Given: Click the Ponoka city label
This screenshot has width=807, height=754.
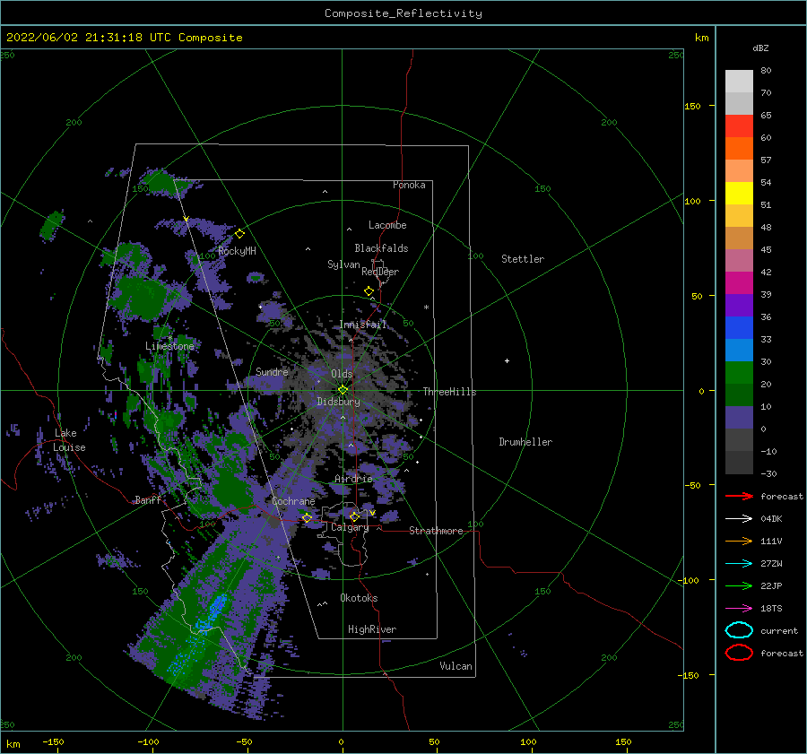Looking at the screenshot, I should 409,185.
